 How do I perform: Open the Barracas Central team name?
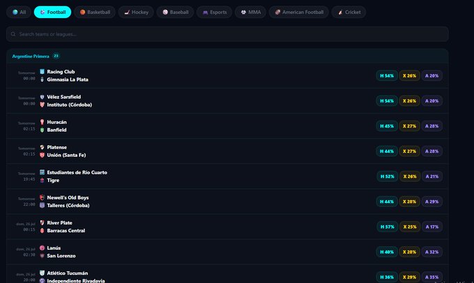pos(66,231)
